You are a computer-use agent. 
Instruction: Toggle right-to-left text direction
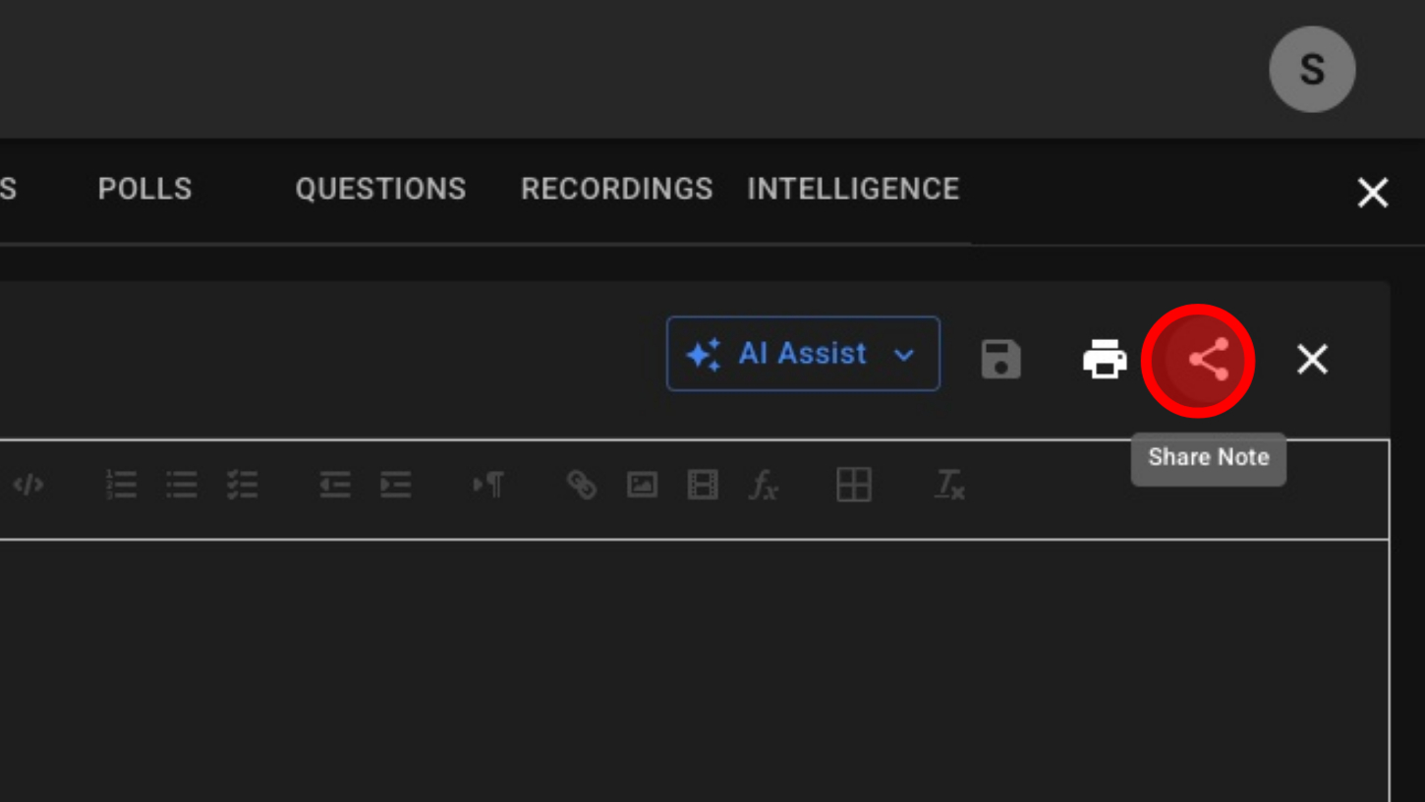[x=488, y=485]
